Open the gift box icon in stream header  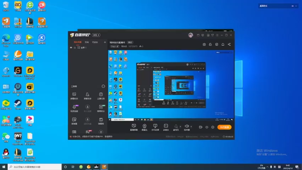tap(204, 45)
